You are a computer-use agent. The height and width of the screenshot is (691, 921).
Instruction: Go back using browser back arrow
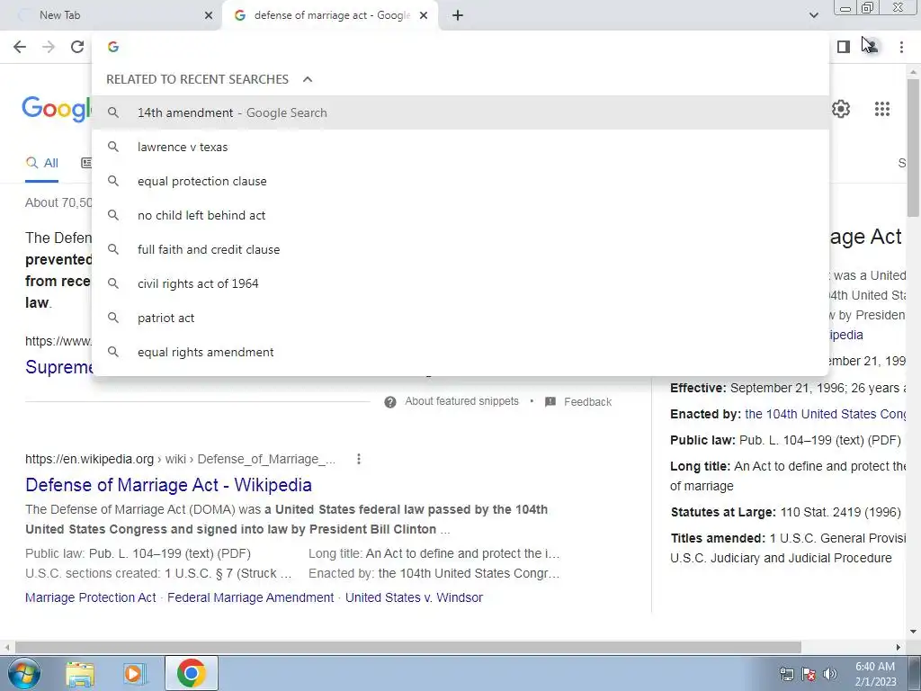pyautogui.click(x=20, y=47)
